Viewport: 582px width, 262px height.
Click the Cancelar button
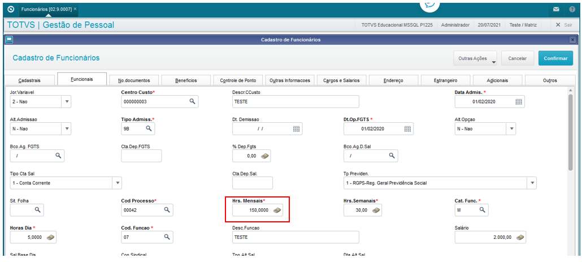pyautogui.click(x=518, y=58)
